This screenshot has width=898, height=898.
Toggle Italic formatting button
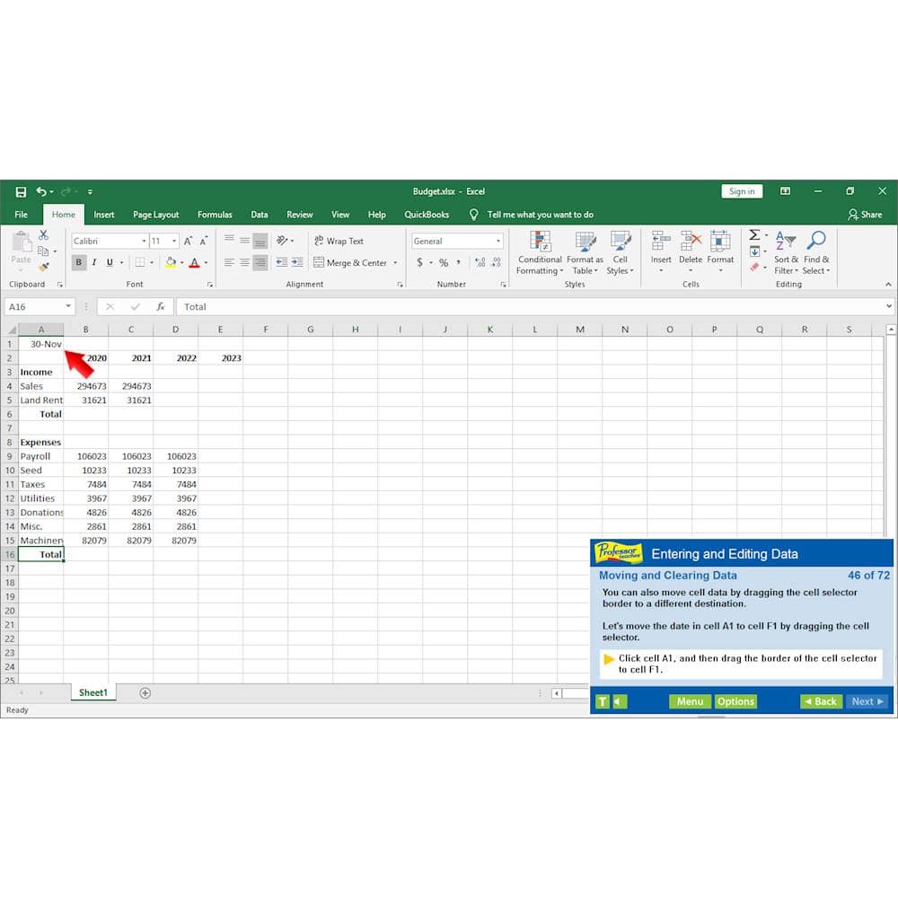point(94,262)
